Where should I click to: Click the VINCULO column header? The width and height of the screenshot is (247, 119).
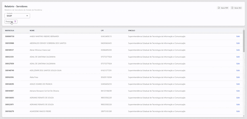click(131, 30)
